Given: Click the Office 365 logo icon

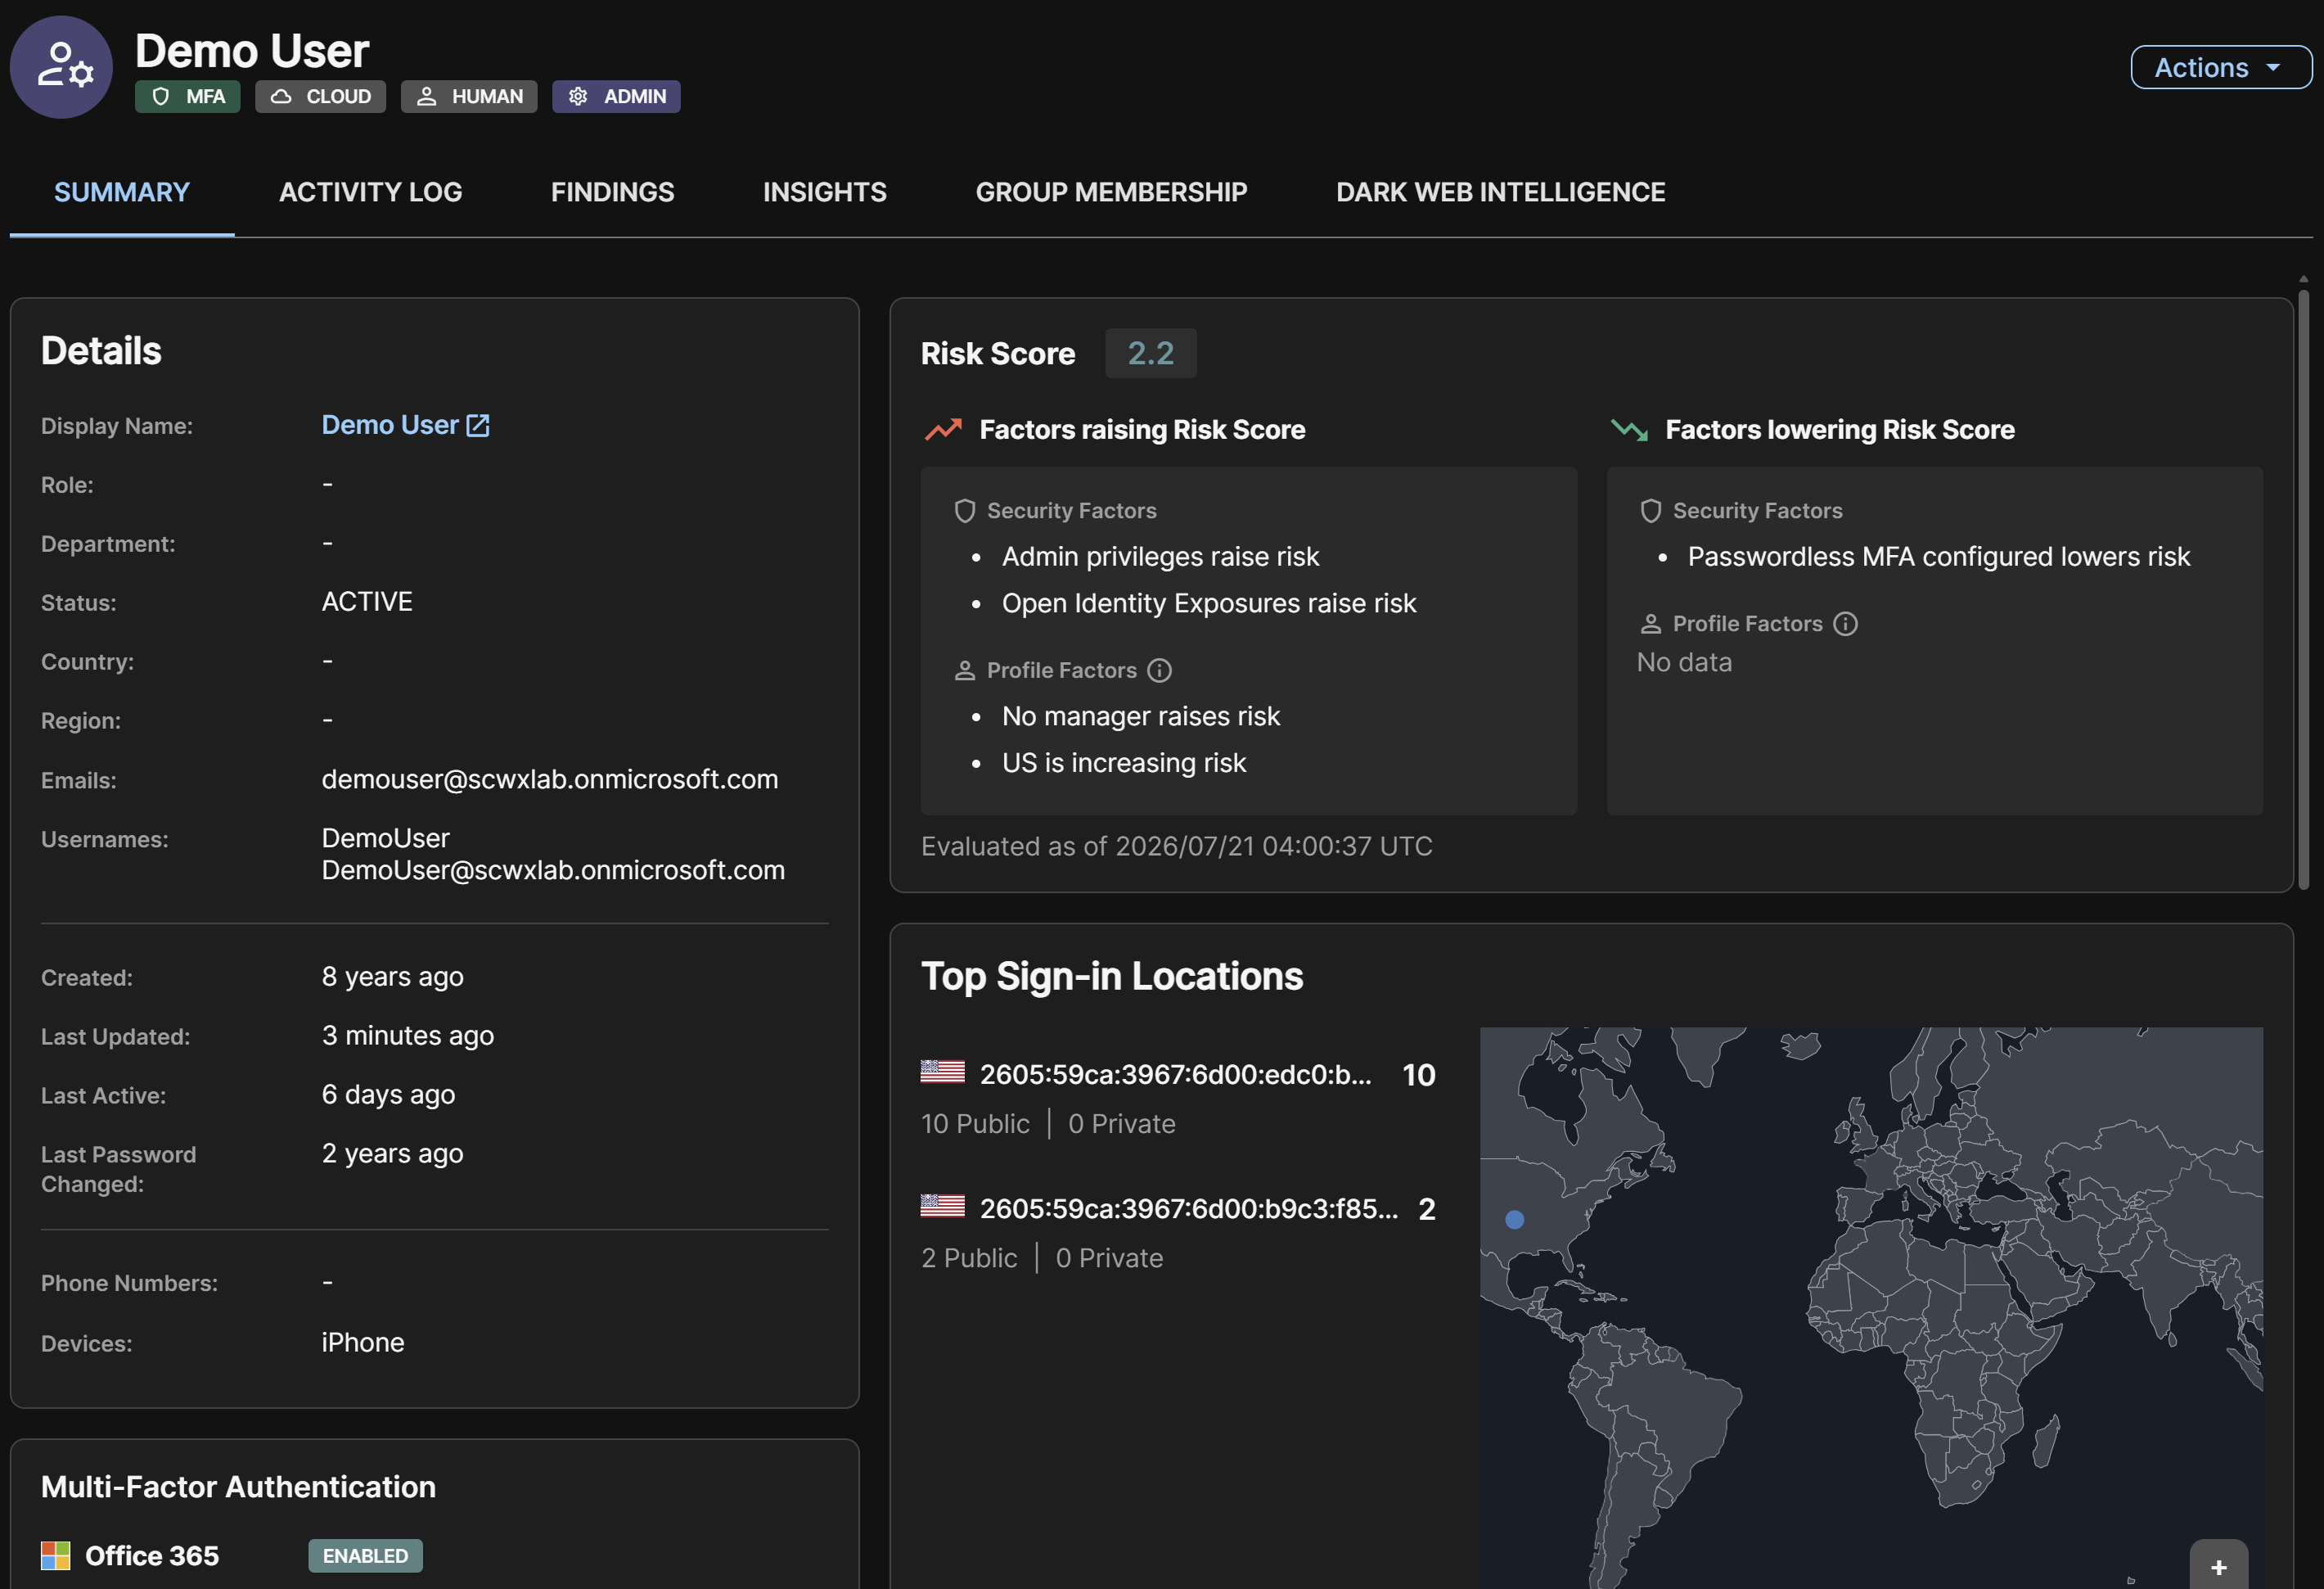Looking at the screenshot, I should pos(55,1556).
